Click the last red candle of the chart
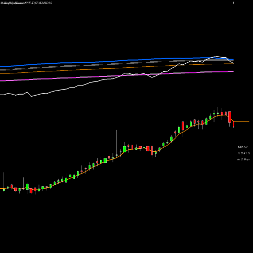The image size is (253, 253). point(234,124)
